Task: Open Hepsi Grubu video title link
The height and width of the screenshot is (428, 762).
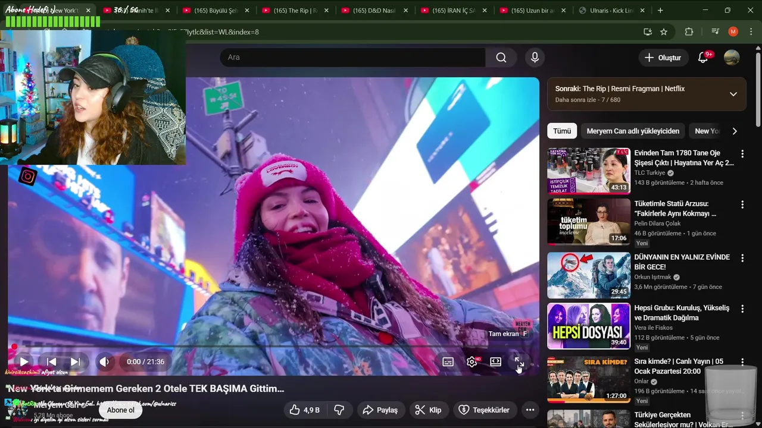Action: [x=682, y=313]
